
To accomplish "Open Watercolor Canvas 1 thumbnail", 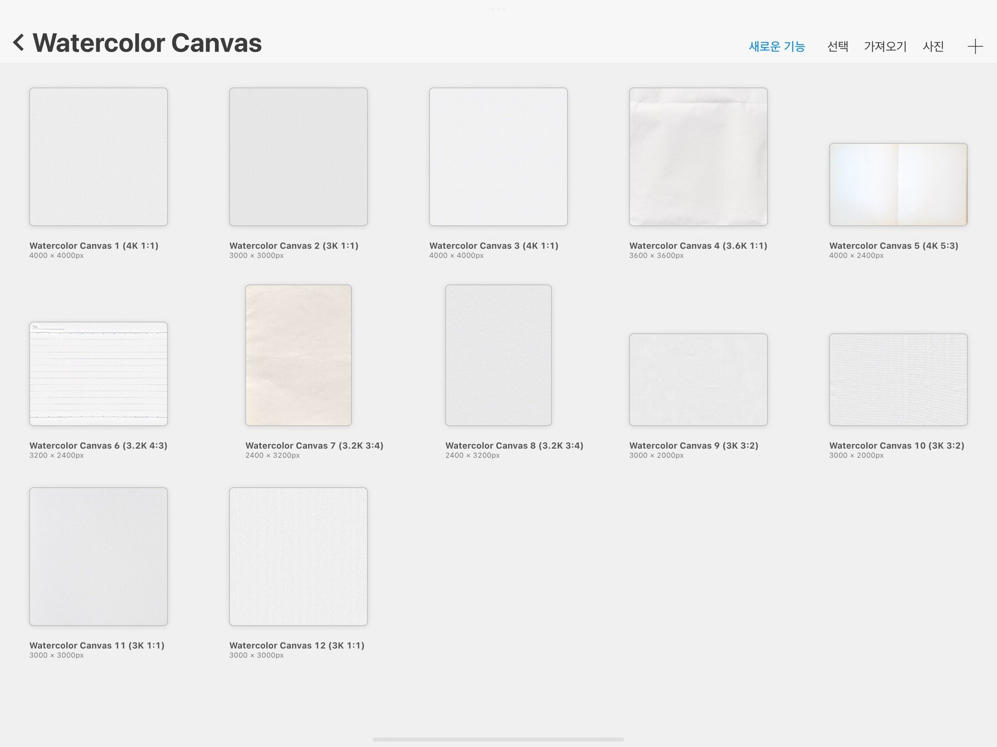I will click(99, 157).
